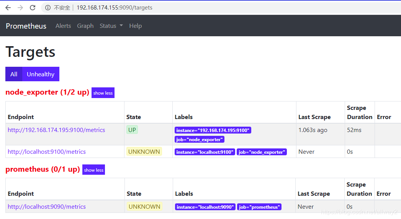Screen dimensions: 401x219
Task: Click Scrape Duration header in node_exporter table
Action: pos(360,113)
